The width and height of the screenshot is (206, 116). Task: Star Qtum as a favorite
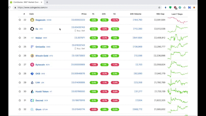coord(20,109)
